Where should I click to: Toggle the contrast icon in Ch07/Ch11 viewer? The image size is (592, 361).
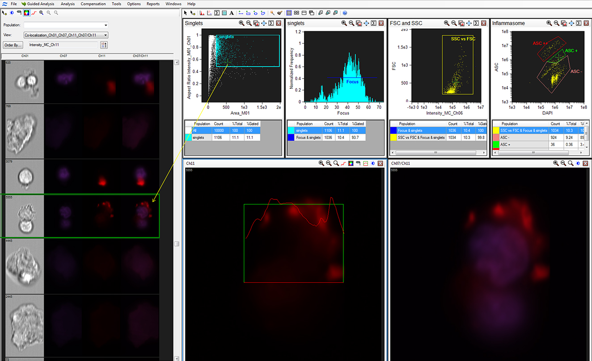point(578,163)
